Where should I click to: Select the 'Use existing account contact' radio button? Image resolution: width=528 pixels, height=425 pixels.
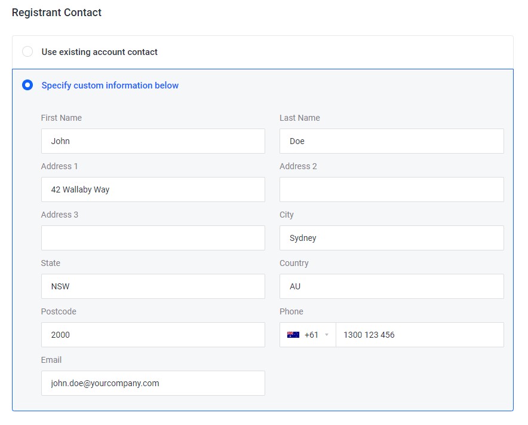(x=27, y=51)
